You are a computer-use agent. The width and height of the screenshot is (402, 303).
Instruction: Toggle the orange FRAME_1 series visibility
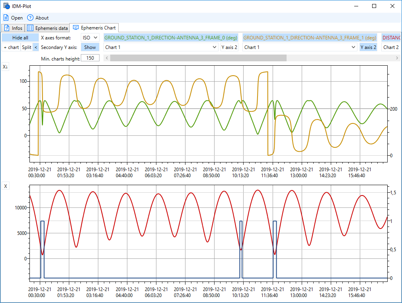tap(310, 38)
